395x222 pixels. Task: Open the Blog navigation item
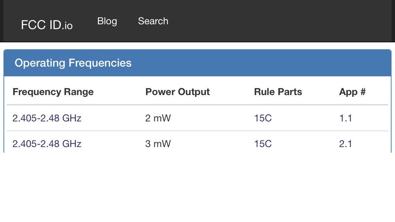click(107, 21)
